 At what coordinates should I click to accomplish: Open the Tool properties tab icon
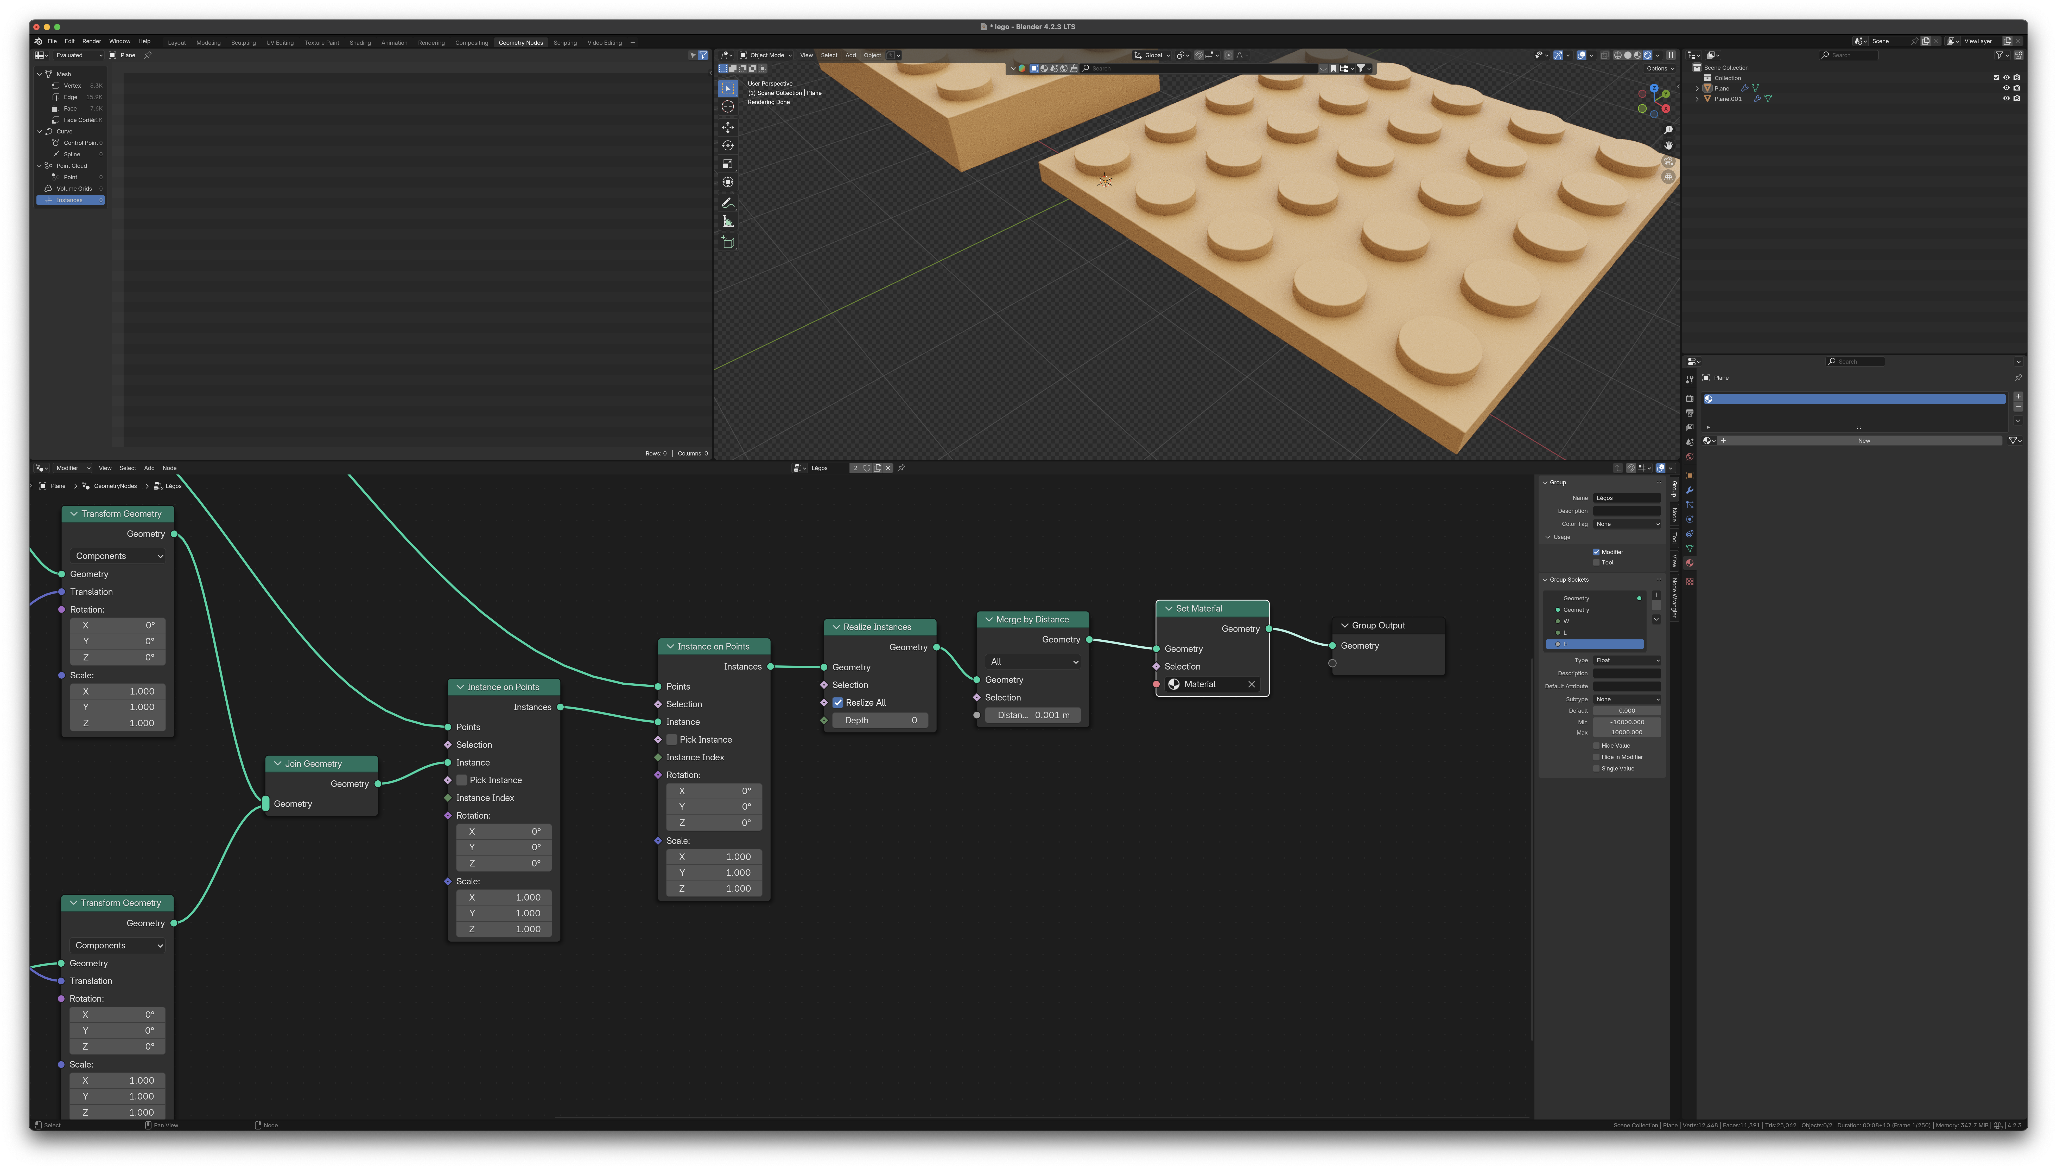click(x=1690, y=380)
